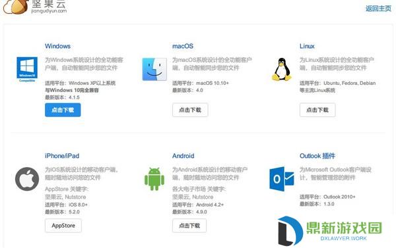Image resolution: width=396 pixels, height=248 pixels.
Task: Click 点击下载 under Linux
Action: (317, 110)
